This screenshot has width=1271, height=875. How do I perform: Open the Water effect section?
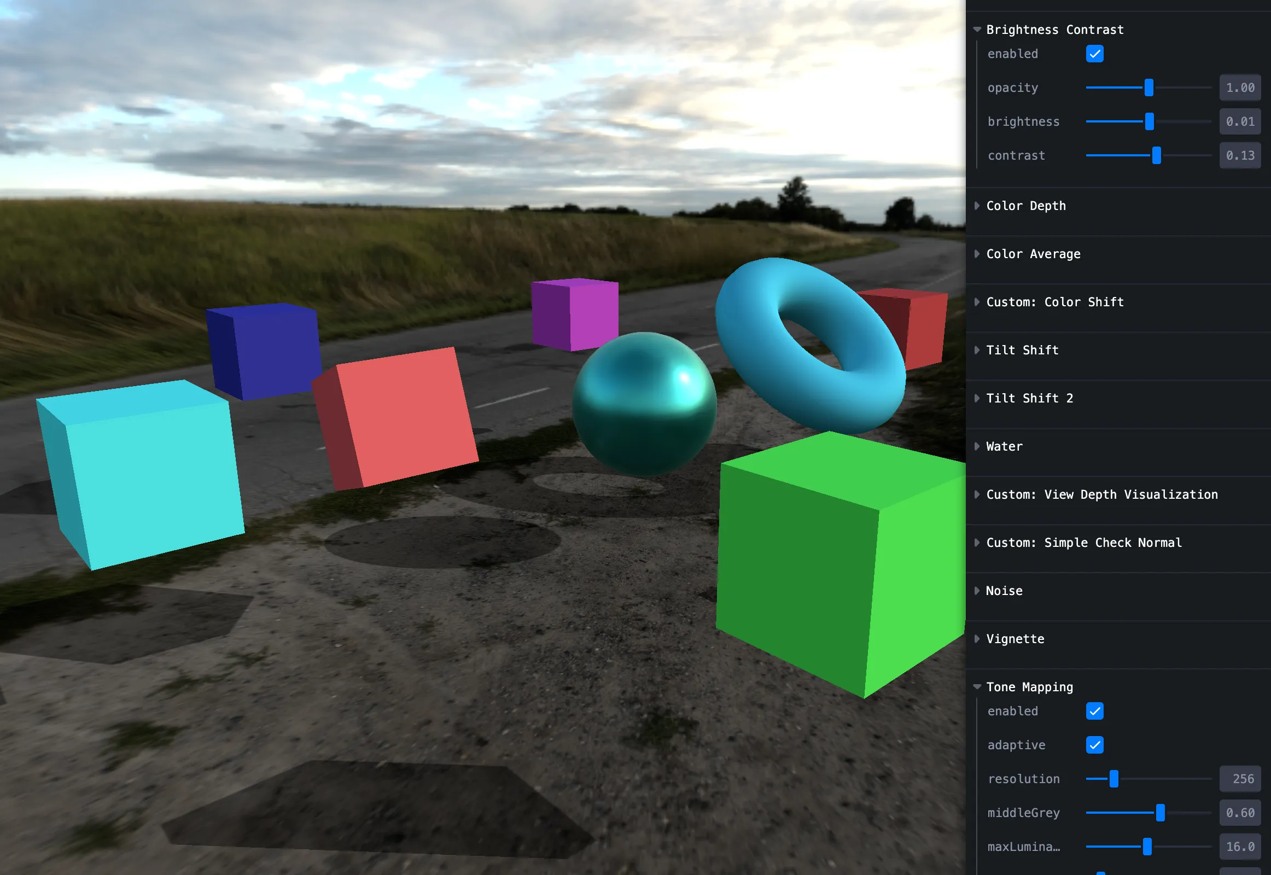coord(1004,446)
